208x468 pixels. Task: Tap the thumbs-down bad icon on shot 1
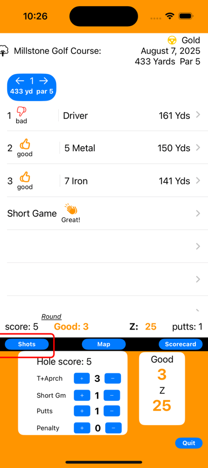[x=22, y=112]
